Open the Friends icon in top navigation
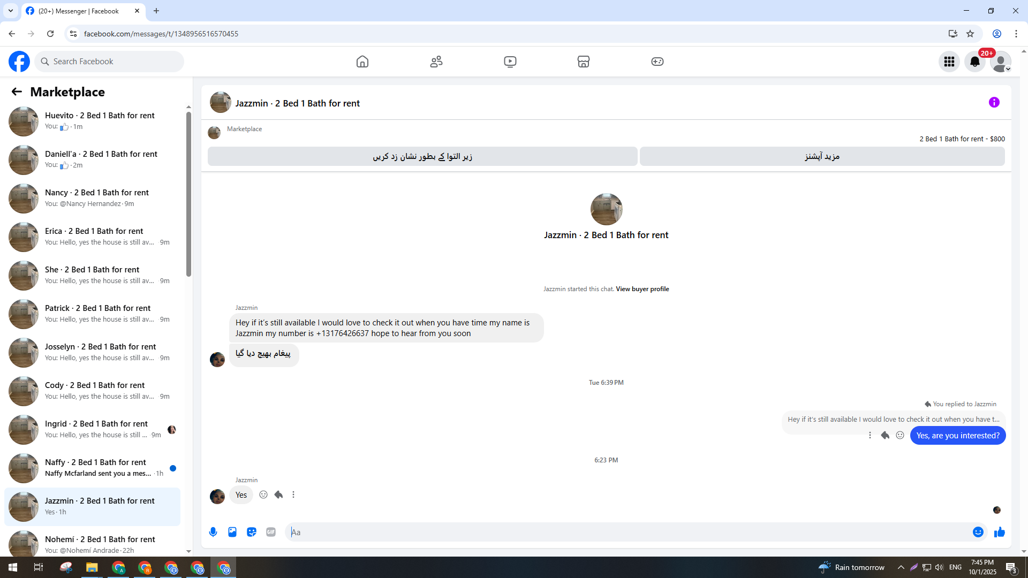1028x578 pixels. pos(436,62)
